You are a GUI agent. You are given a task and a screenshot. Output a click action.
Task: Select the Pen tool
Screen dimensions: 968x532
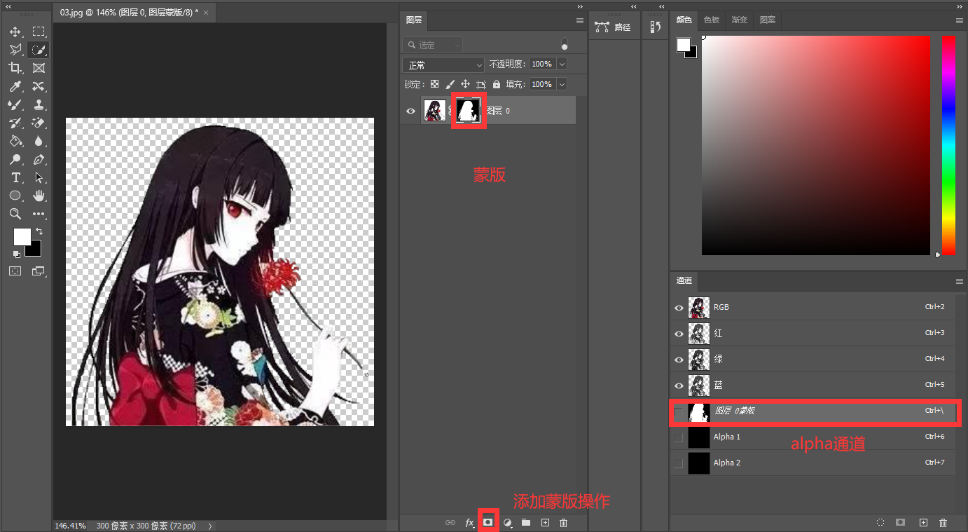[x=39, y=159]
